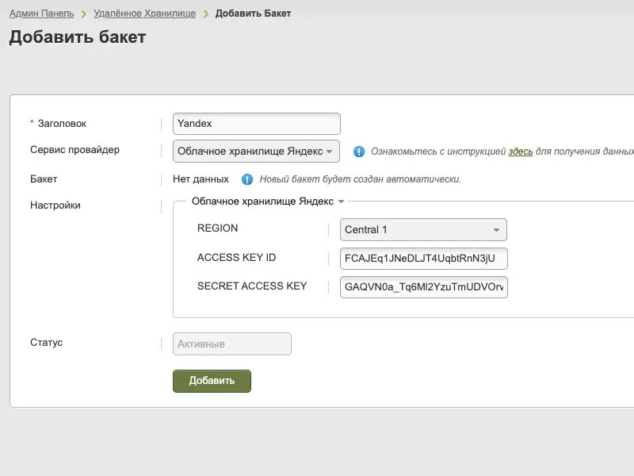
Task: Go to Админ Панель in breadcrumbs
Action: [x=41, y=13]
